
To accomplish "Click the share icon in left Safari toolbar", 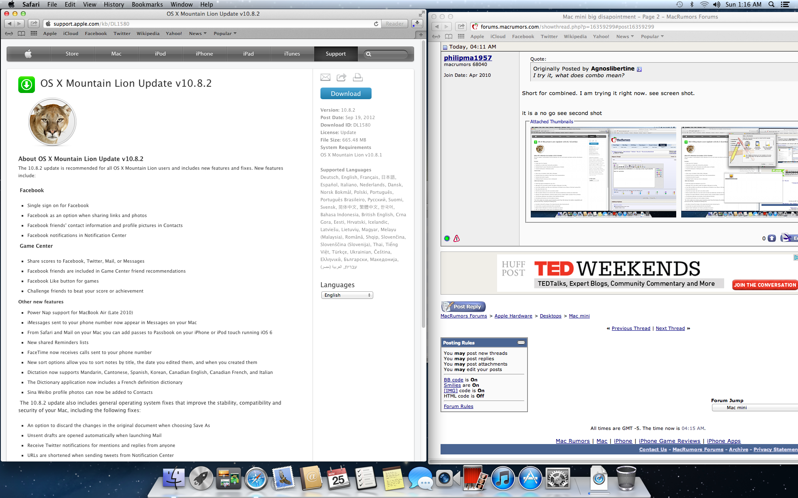I will click(x=34, y=24).
